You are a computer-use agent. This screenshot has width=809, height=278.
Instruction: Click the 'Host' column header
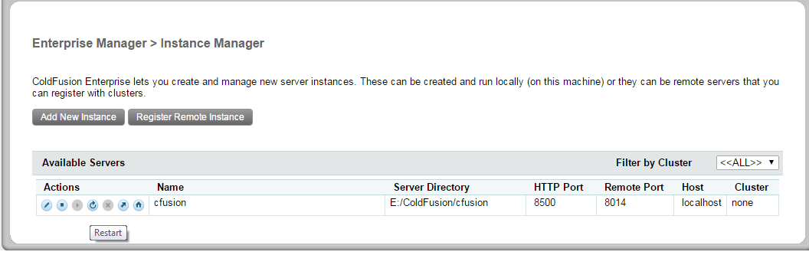(x=693, y=187)
